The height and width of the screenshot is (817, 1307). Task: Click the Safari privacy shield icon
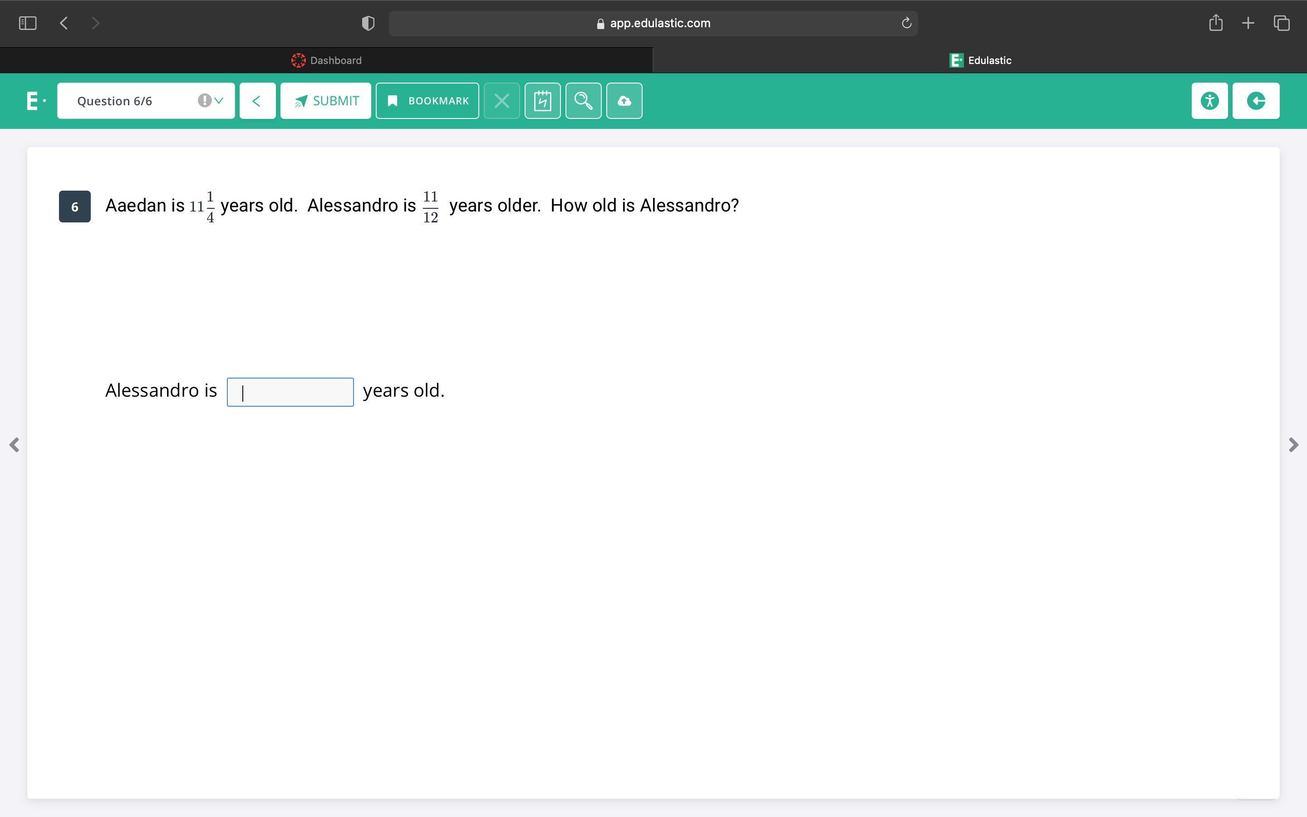click(x=368, y=23)
